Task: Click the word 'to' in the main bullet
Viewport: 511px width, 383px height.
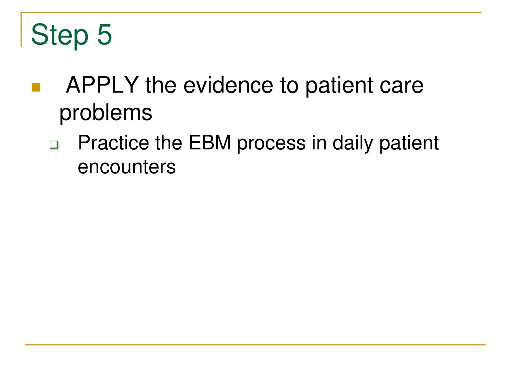Action: coord(289,86)
